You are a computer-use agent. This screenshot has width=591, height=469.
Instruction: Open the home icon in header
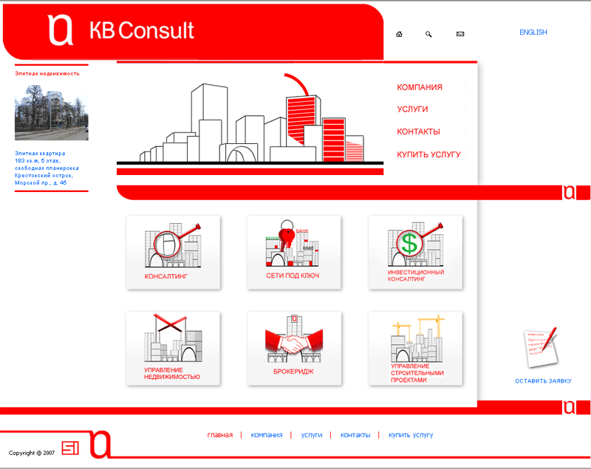(x=399, y=34)
